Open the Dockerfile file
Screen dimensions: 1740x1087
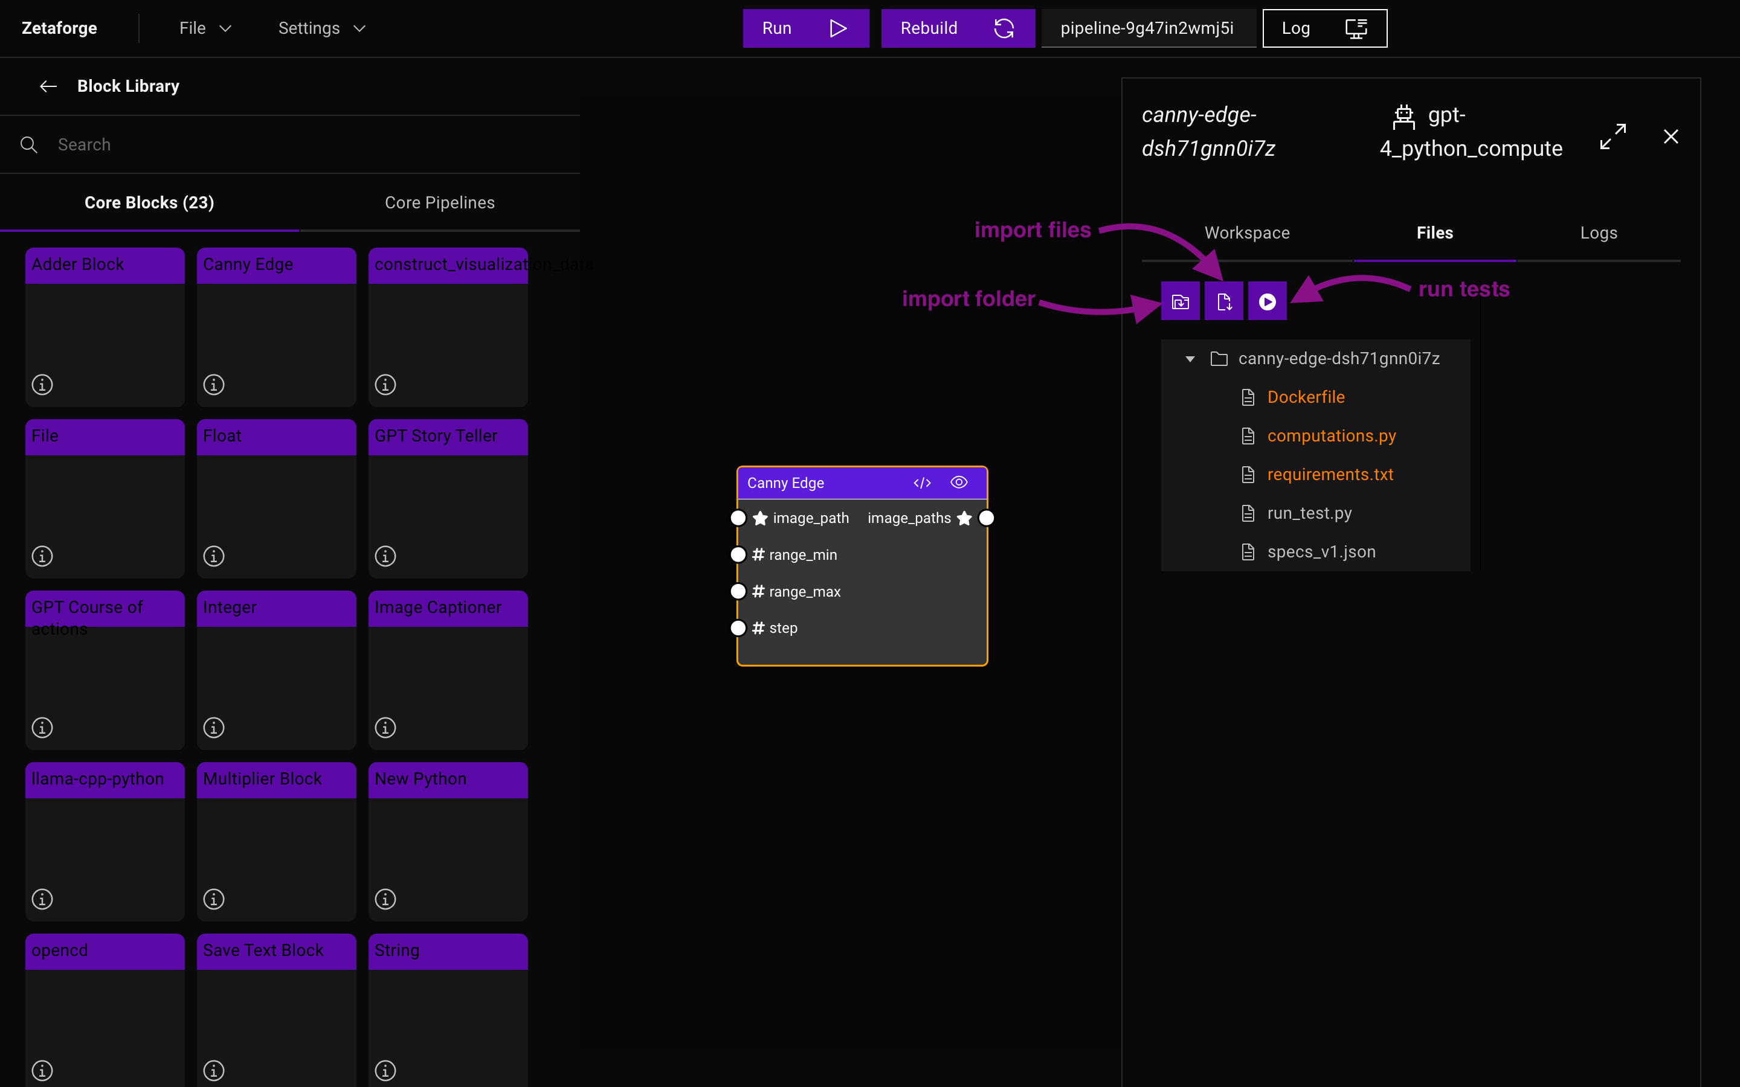pyautogui.click(x=1306, y=397)
